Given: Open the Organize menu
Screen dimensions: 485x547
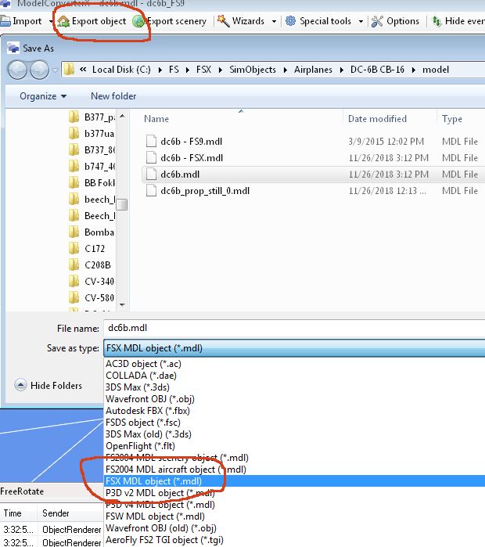Looking at the screenshot, I should (43, 96).
